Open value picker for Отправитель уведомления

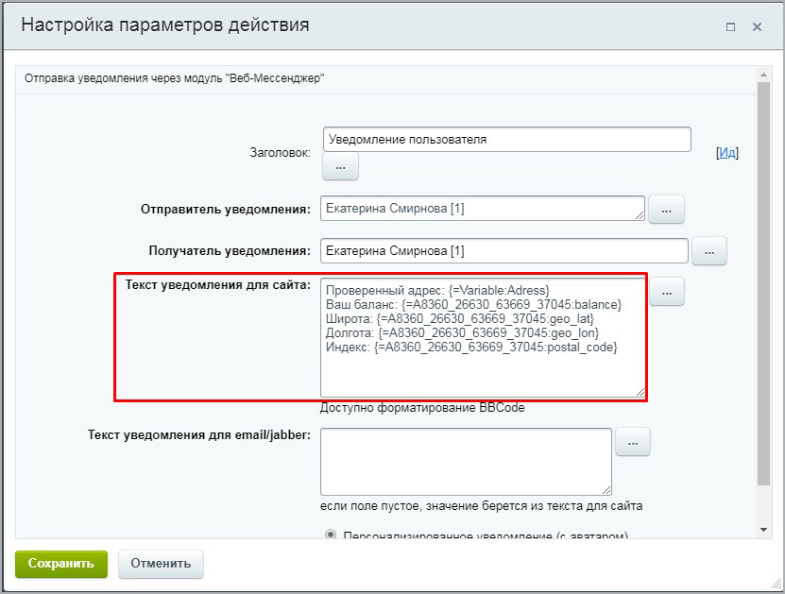click(x=666, y=210)
